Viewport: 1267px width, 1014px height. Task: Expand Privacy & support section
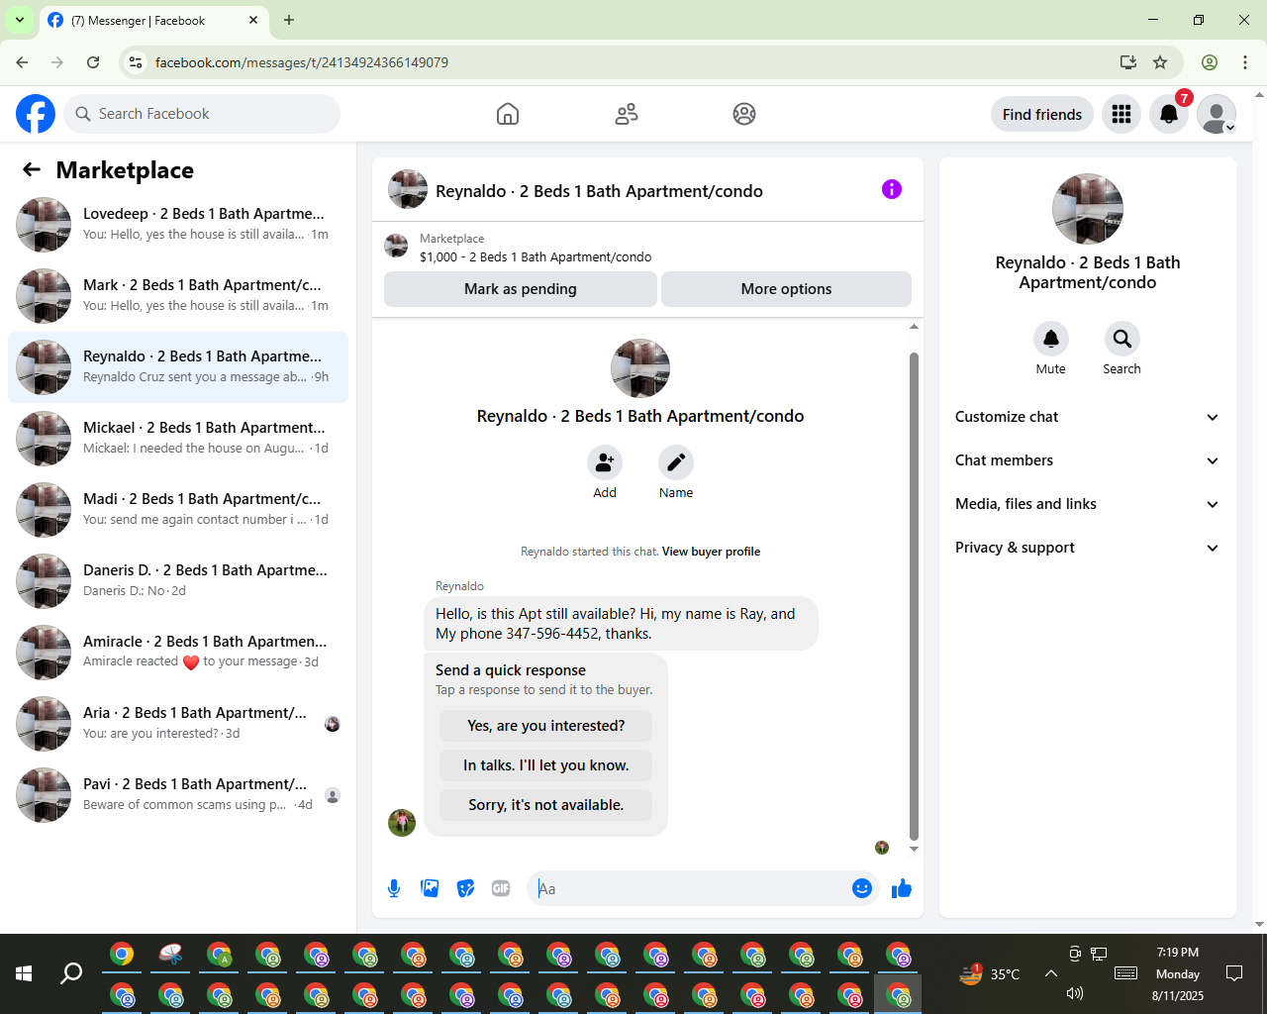[1088, 548]
